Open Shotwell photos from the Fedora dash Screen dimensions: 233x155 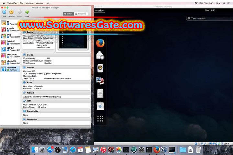(x=100, y=80)
